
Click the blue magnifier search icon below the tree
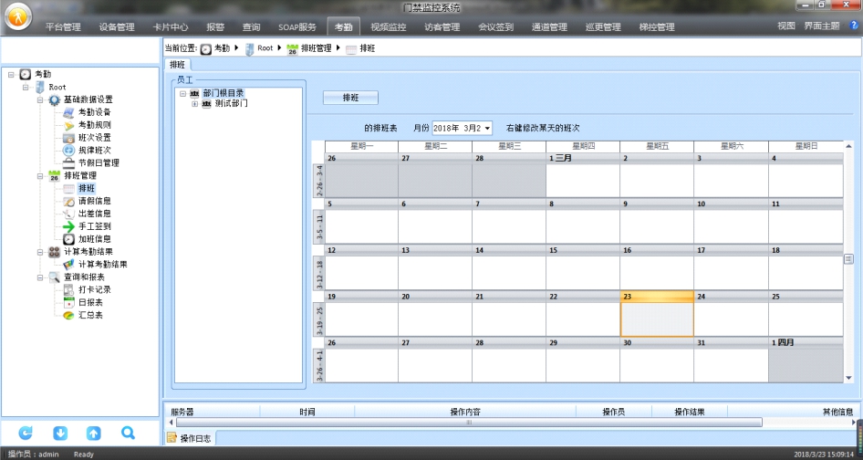click(129, 433)
